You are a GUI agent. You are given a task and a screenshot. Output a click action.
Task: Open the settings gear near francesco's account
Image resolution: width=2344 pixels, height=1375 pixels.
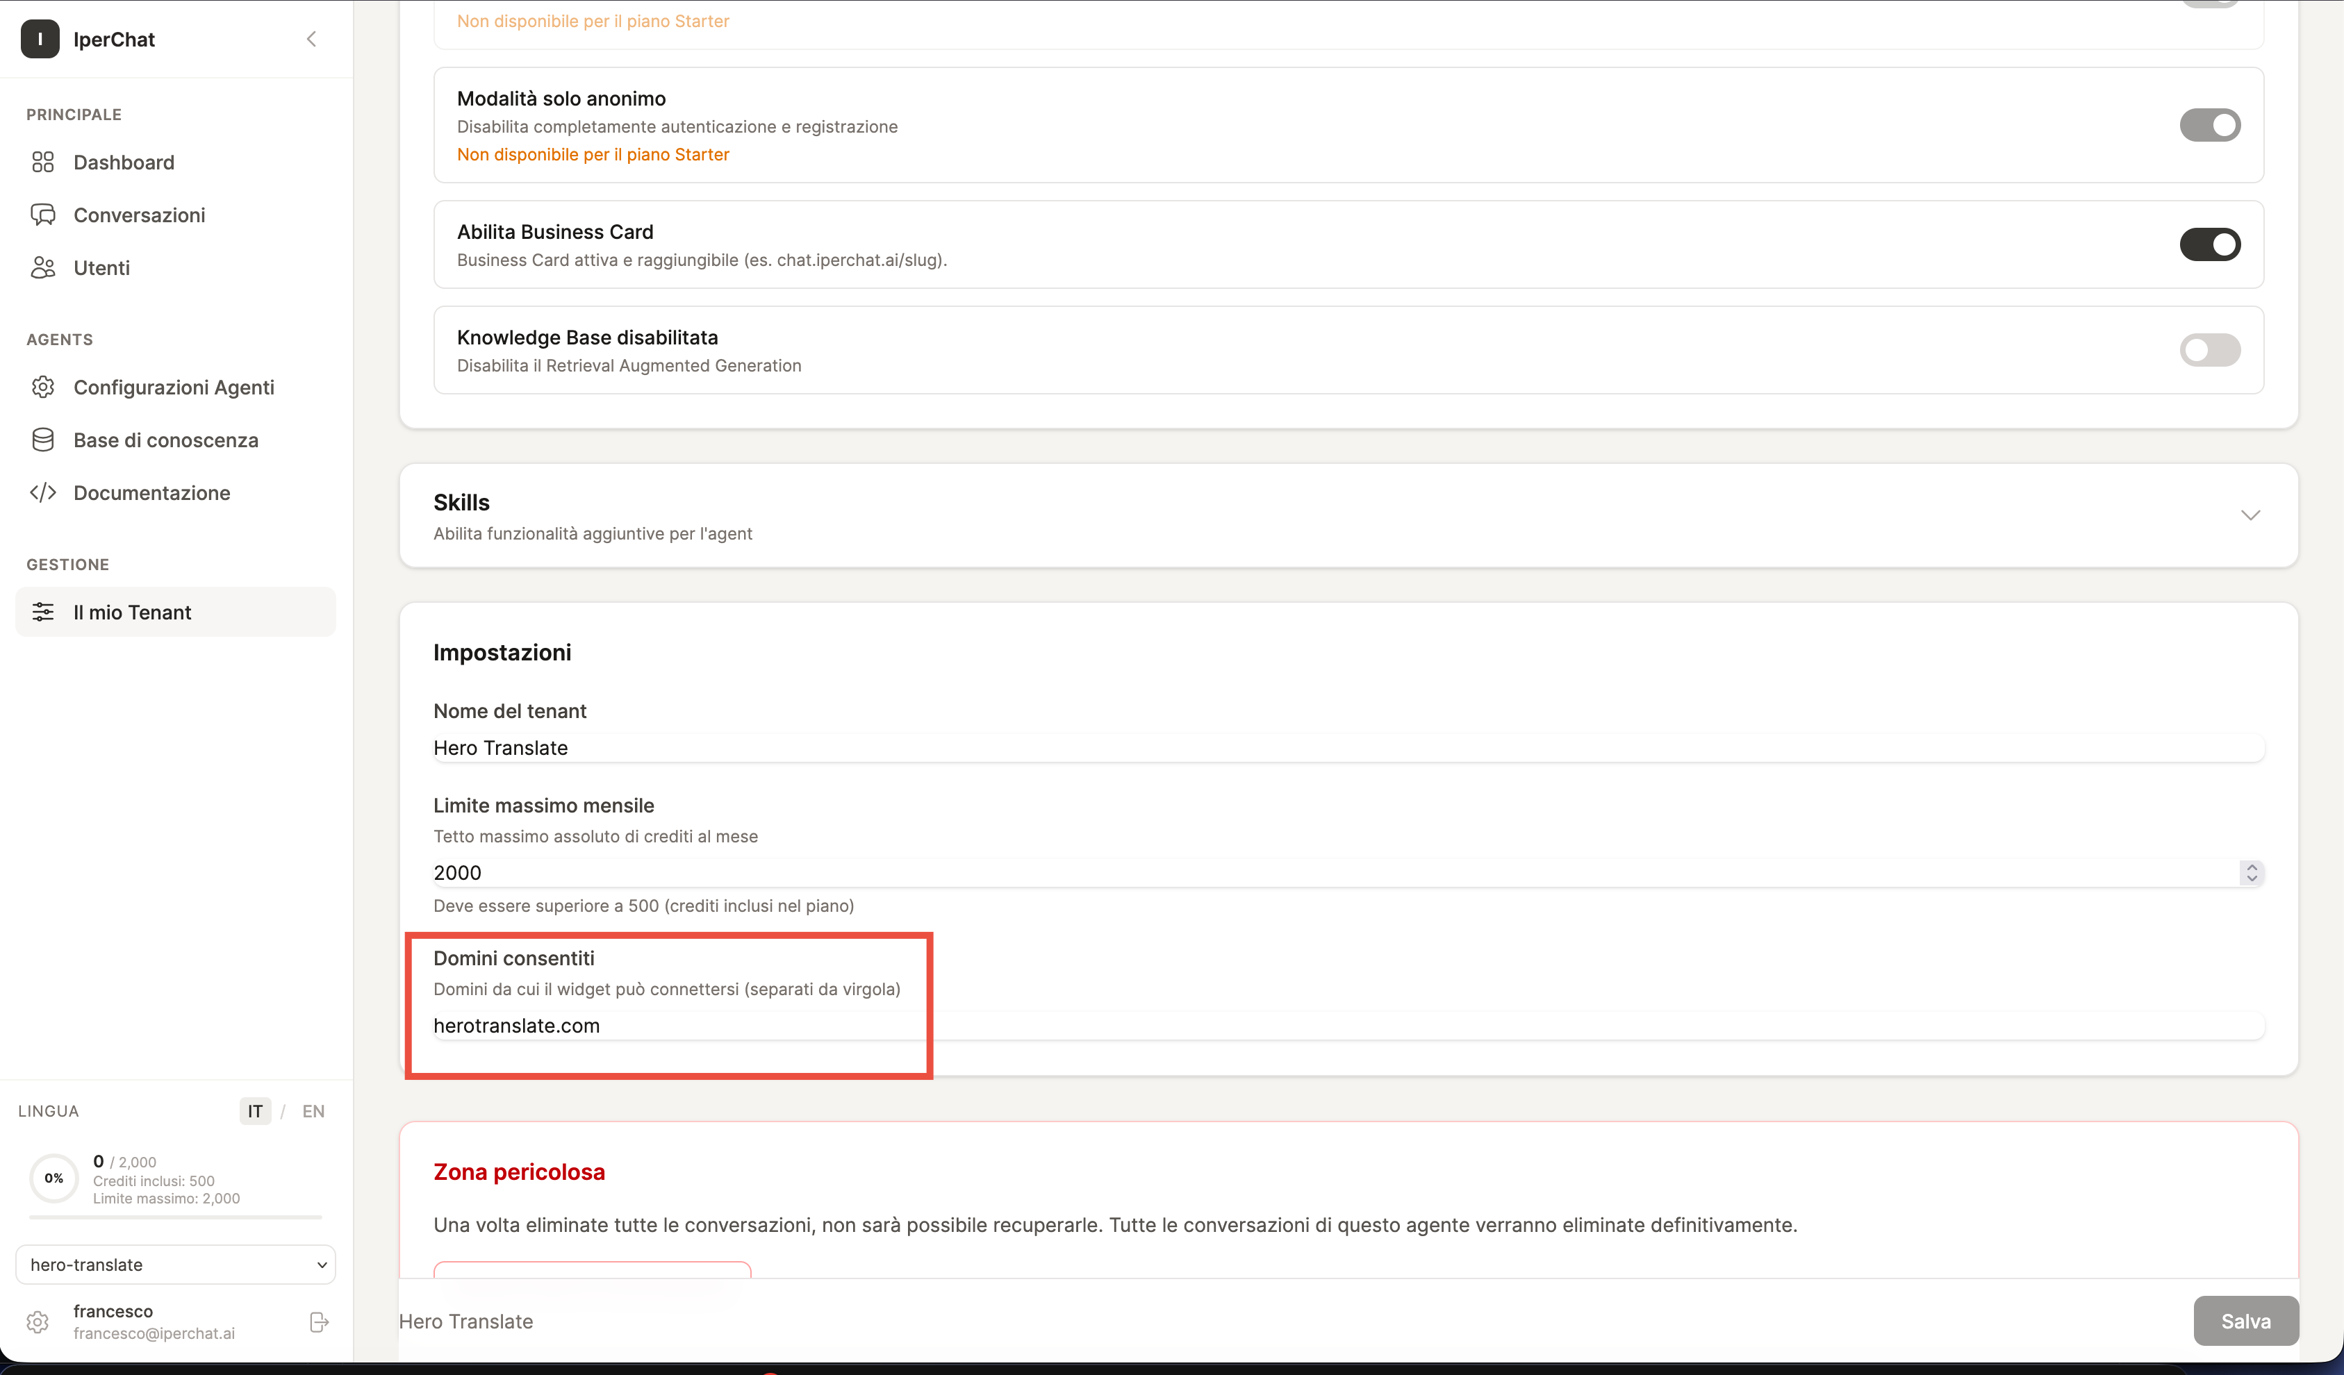tap(38, 1322)
